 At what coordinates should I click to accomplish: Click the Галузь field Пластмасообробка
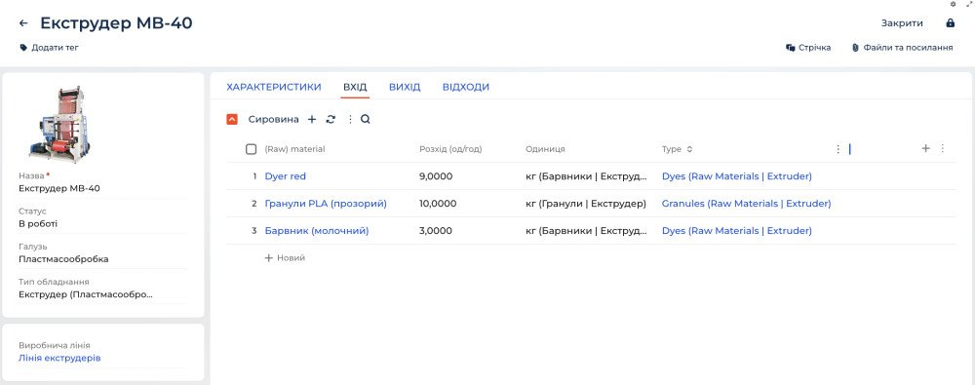[102, 259]
